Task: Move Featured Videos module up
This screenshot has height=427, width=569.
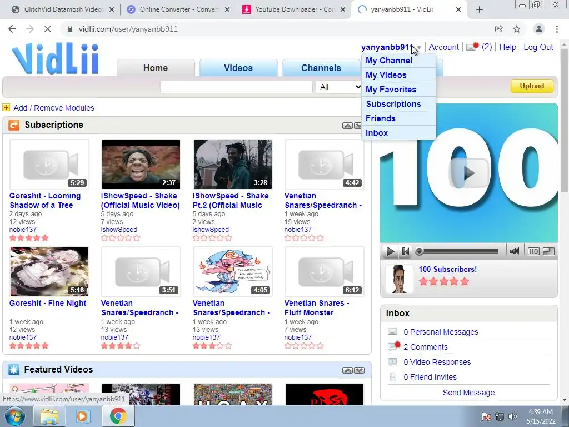Action: click(347, 370)
